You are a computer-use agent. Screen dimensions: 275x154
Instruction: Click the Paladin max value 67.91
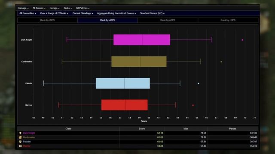pos(203,142)
